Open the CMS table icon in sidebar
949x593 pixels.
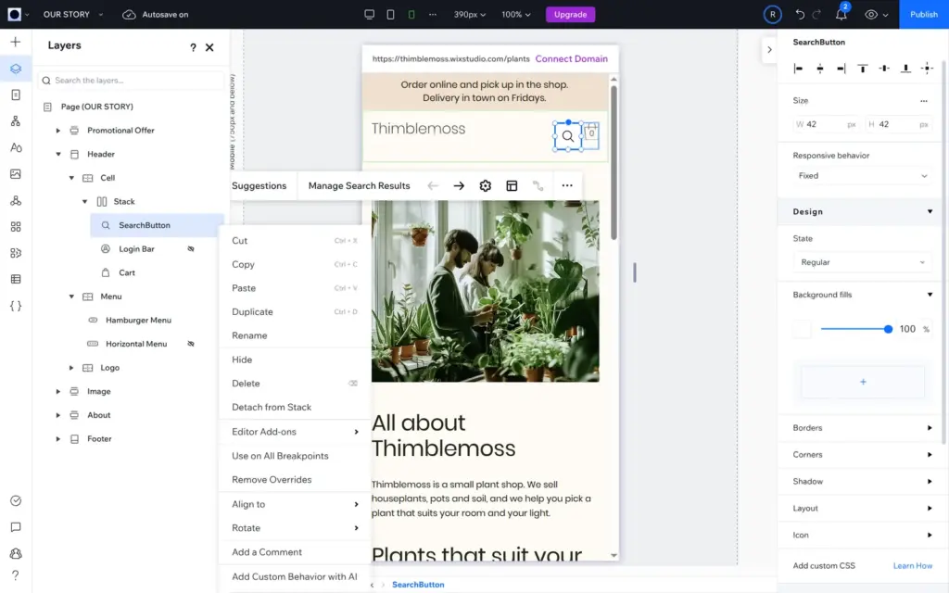tap(16, 280)
